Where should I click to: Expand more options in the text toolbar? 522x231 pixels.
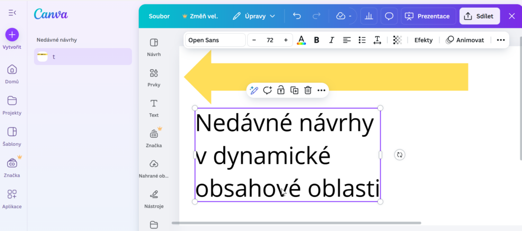[x=501, y=40]
